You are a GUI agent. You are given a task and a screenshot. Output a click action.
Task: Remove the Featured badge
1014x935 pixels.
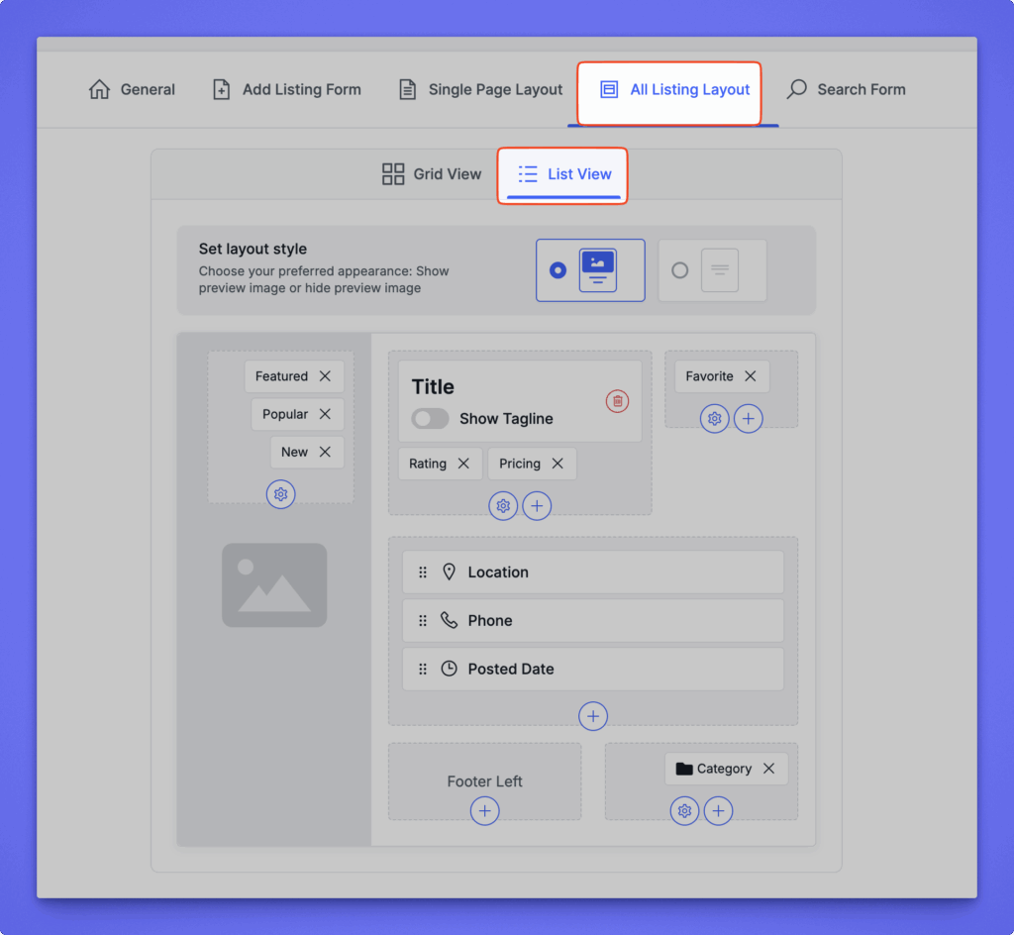pos(325,376)
